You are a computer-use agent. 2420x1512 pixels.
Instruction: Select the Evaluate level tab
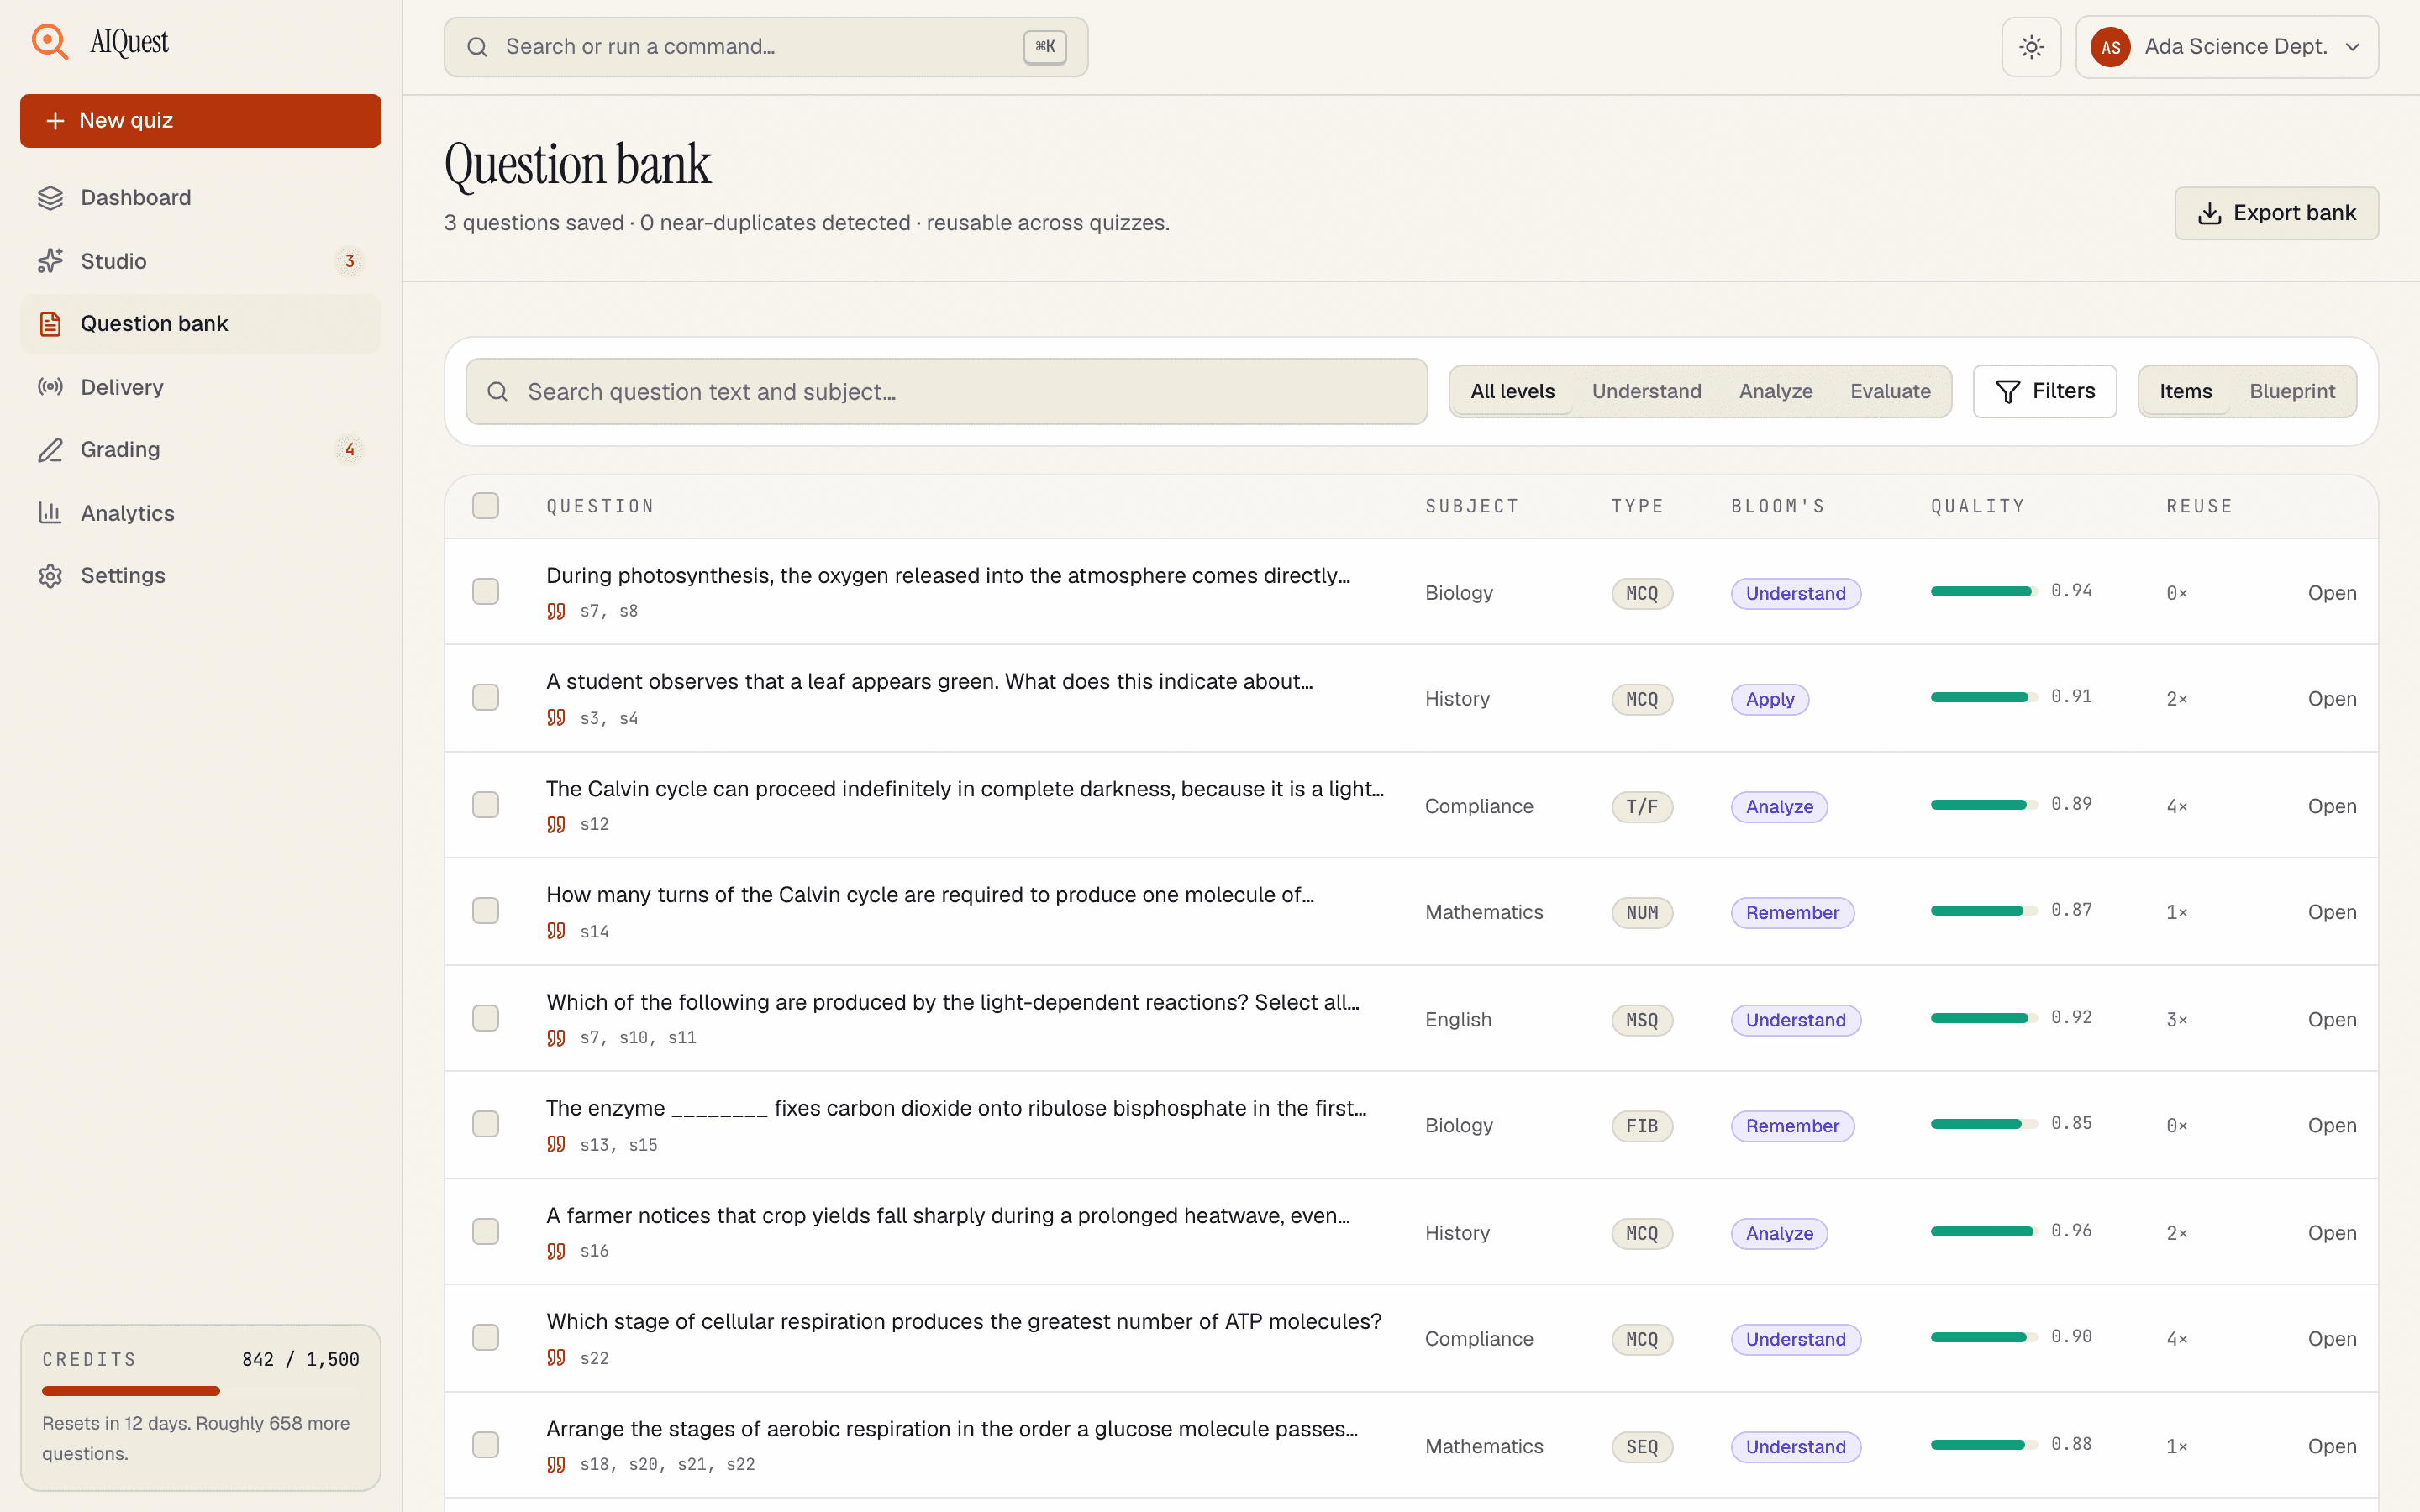pyautogui.click(x=1890, y=392)
